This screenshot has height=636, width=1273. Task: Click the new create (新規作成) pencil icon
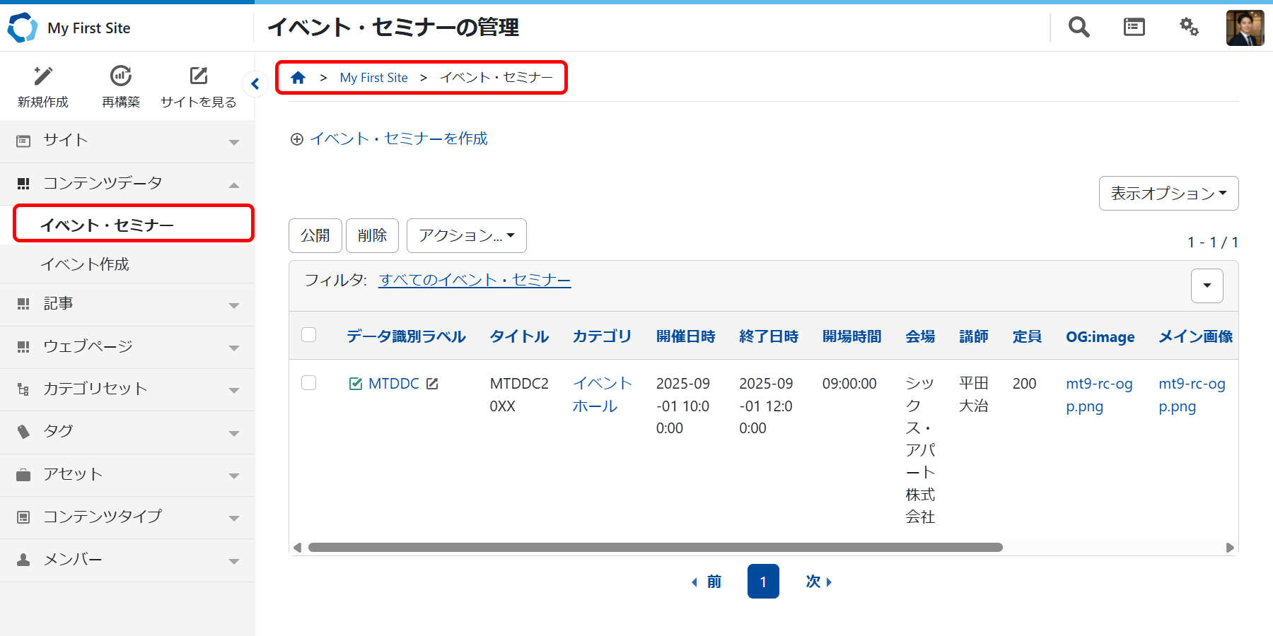point(43,76)
